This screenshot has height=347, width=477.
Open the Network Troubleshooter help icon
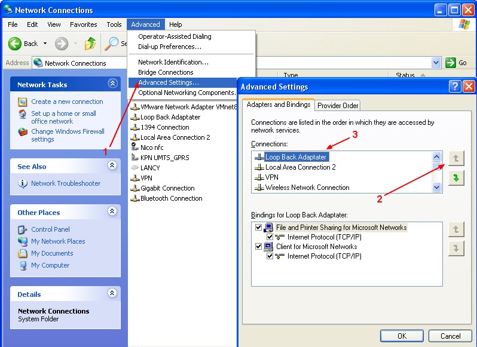(23, 183)
